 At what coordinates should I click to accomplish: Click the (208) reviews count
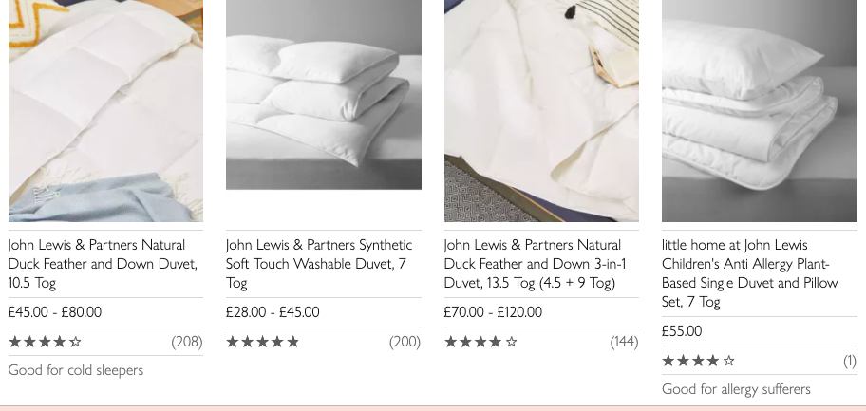click(x=187, y=342)
